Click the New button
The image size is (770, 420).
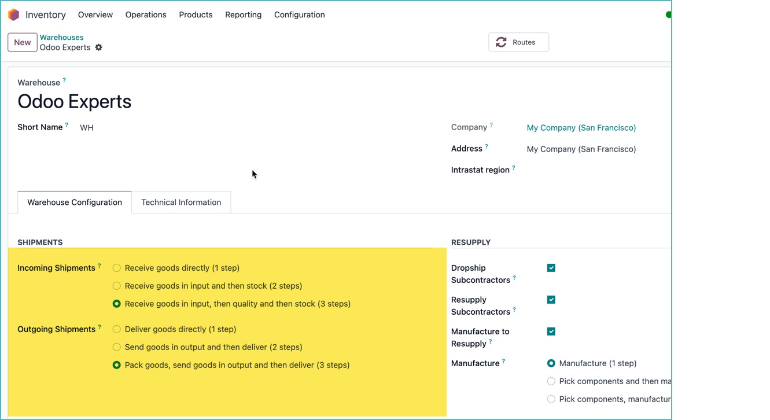(x=23, y=42)
